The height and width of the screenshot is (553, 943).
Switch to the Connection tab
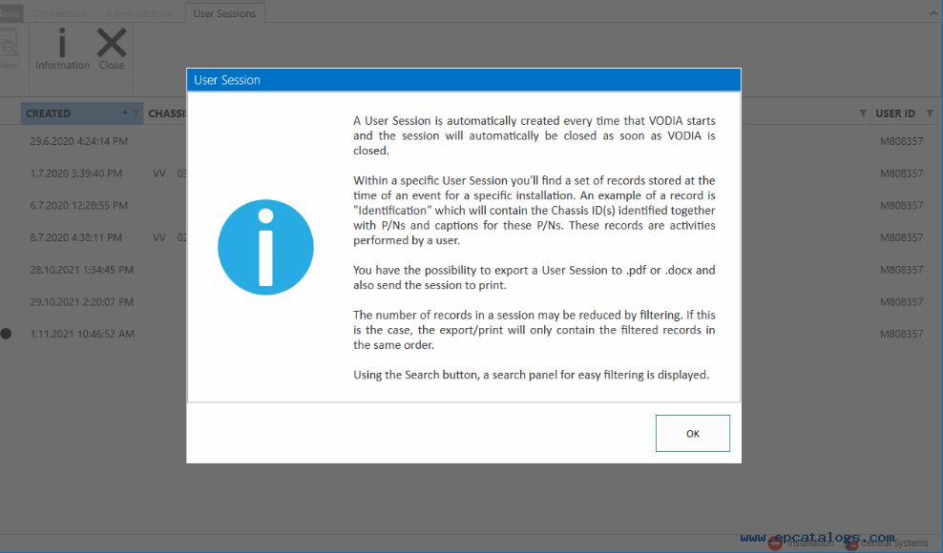click(59, 13)
